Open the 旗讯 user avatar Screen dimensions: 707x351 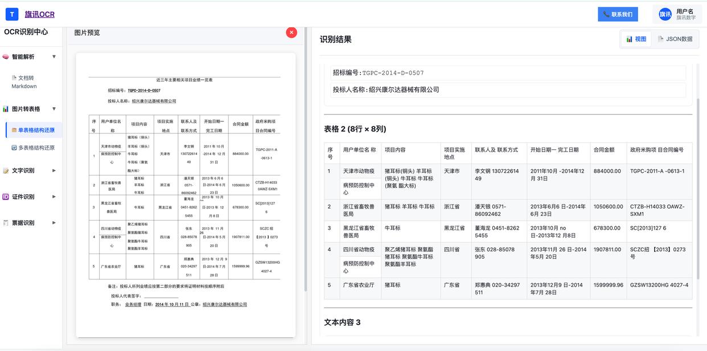click(x=665, y=14)
